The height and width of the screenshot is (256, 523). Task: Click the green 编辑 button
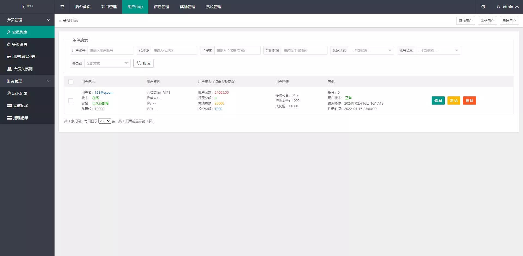pyautogui.click(x=438, y=100)
